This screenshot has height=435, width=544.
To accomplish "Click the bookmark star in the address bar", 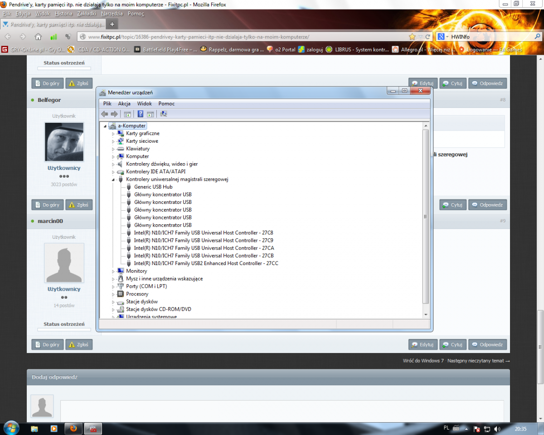I will pos(412,37).
